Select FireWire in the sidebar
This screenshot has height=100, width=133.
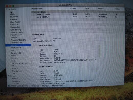(14, 37)
